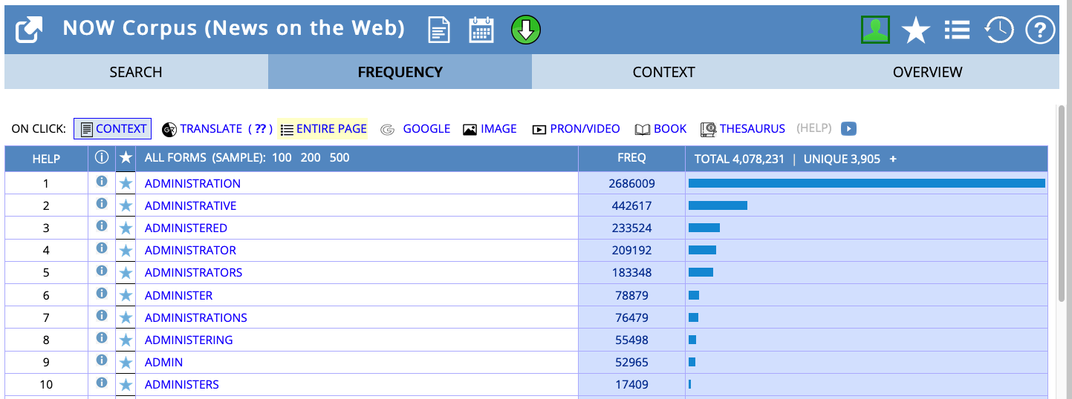This screenshot has height=399, width=1072.
Task: Show a sample of 500 forms
Action: tap(340, 158)
